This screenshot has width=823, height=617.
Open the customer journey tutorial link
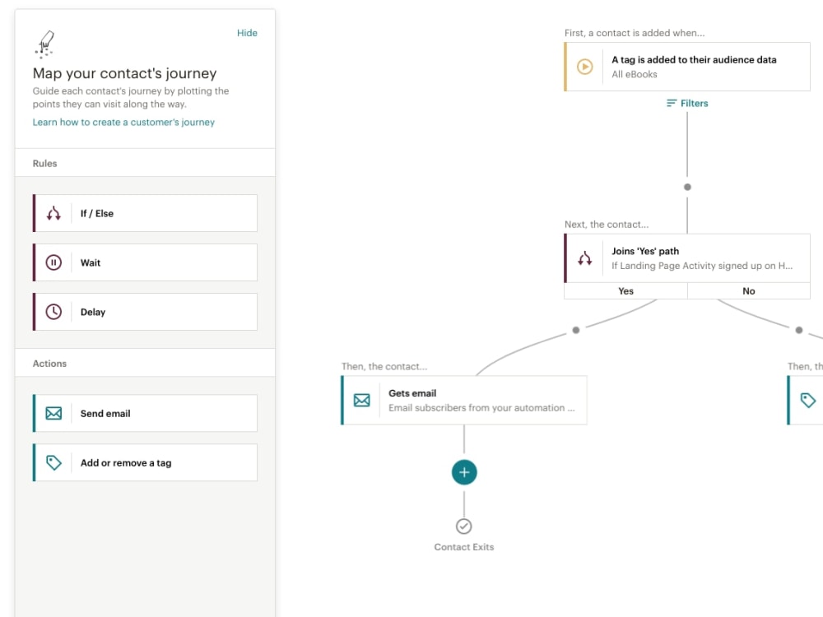pyautogui.click(x=123, y=122)
